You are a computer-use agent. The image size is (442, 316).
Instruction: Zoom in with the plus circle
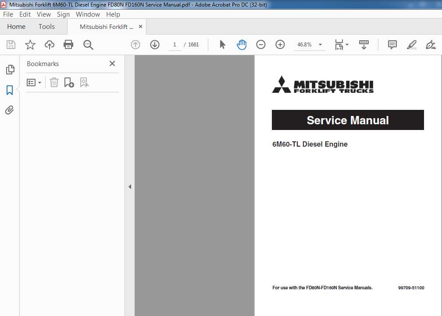point(280,45)
